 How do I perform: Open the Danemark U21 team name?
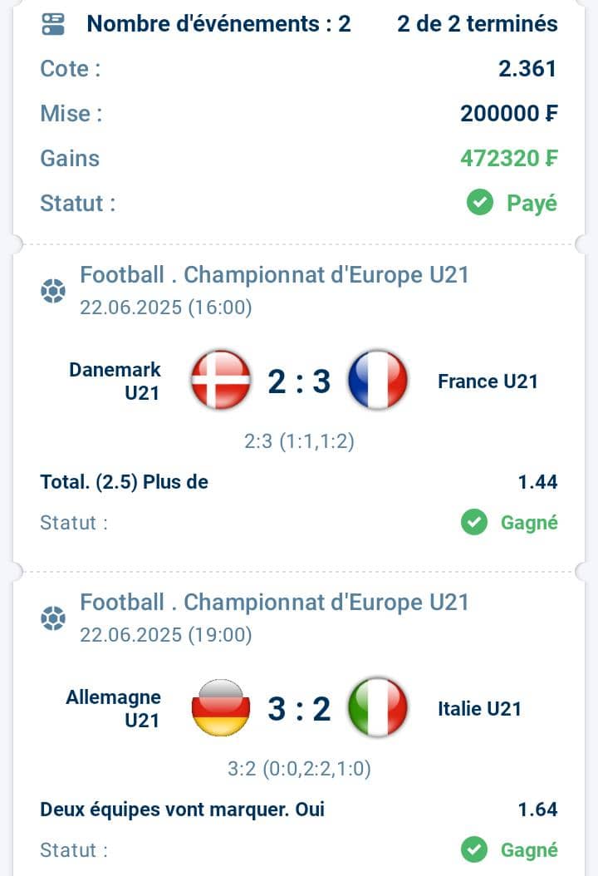point(115,381)
